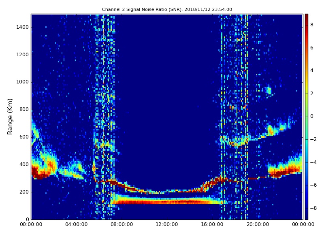The height and width of the screenshot is (243, 324).
Task: Click the green midpoint of the colorbar
Action: coord(307,117)
